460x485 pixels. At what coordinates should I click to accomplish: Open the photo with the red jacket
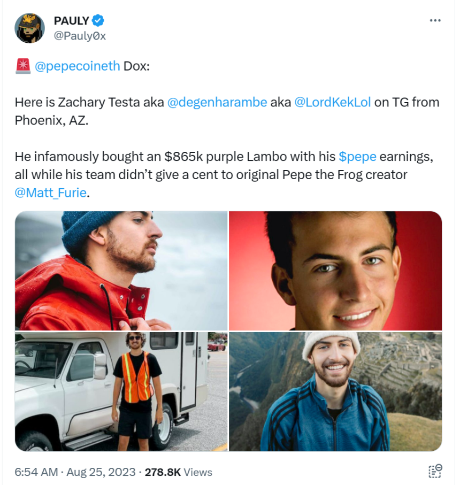tap(121, 271)
